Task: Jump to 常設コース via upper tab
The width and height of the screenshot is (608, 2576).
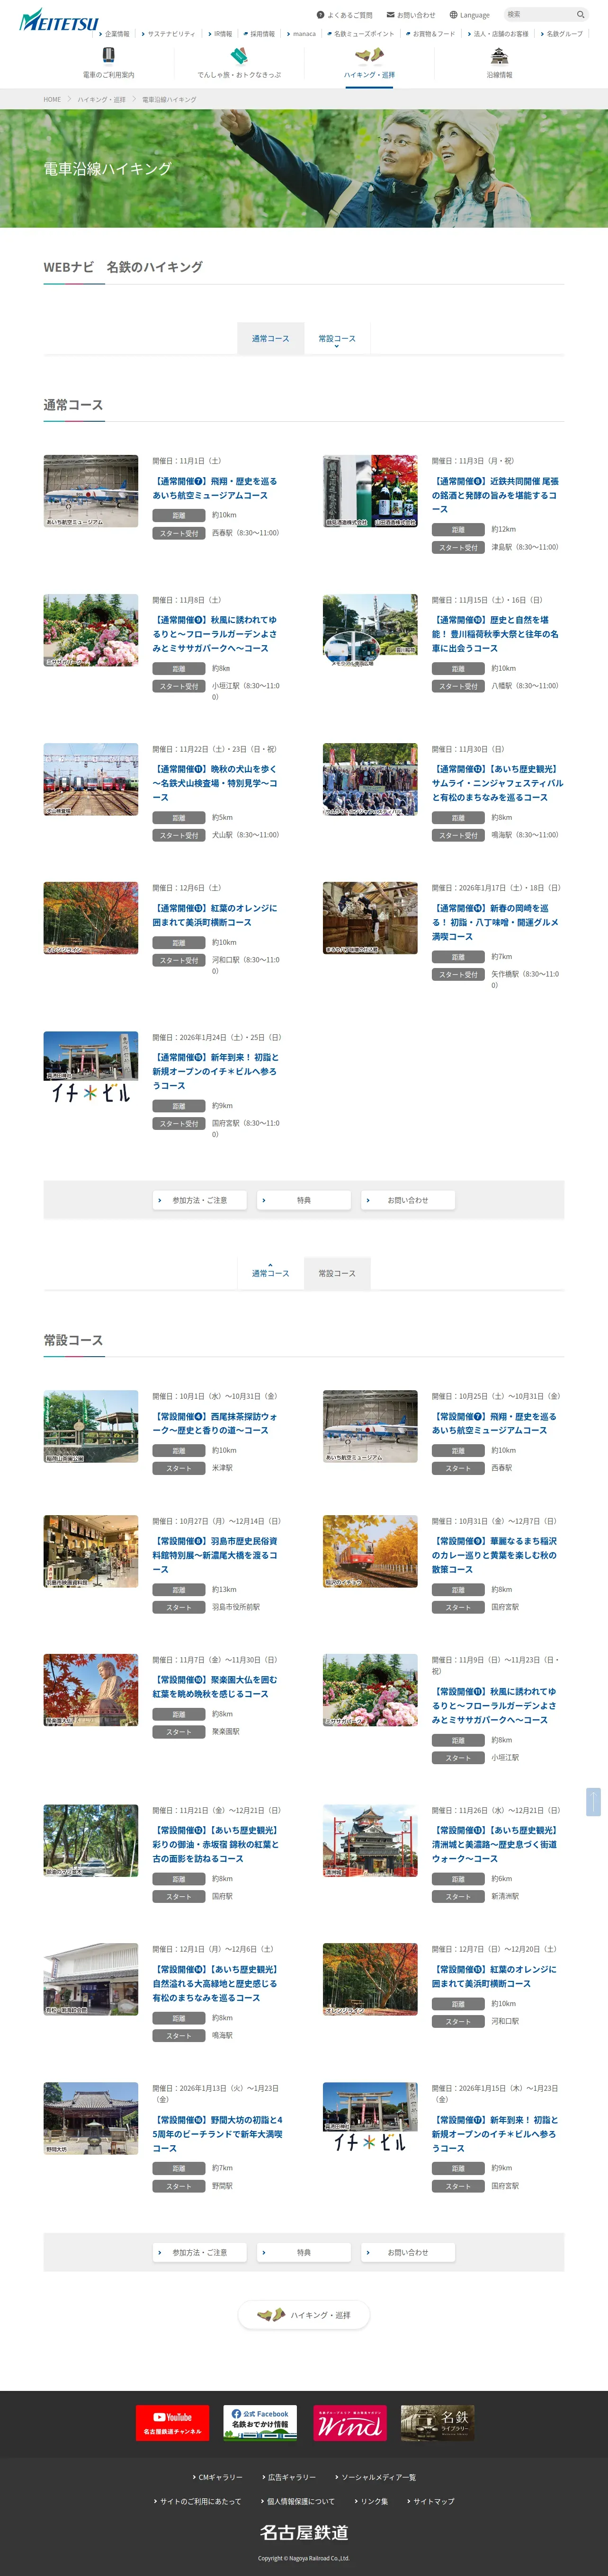Action: point(337,339)
